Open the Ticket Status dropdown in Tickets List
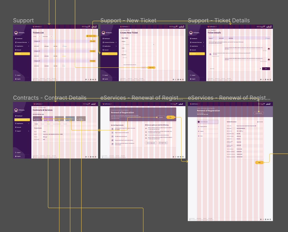 pos(47,37)
